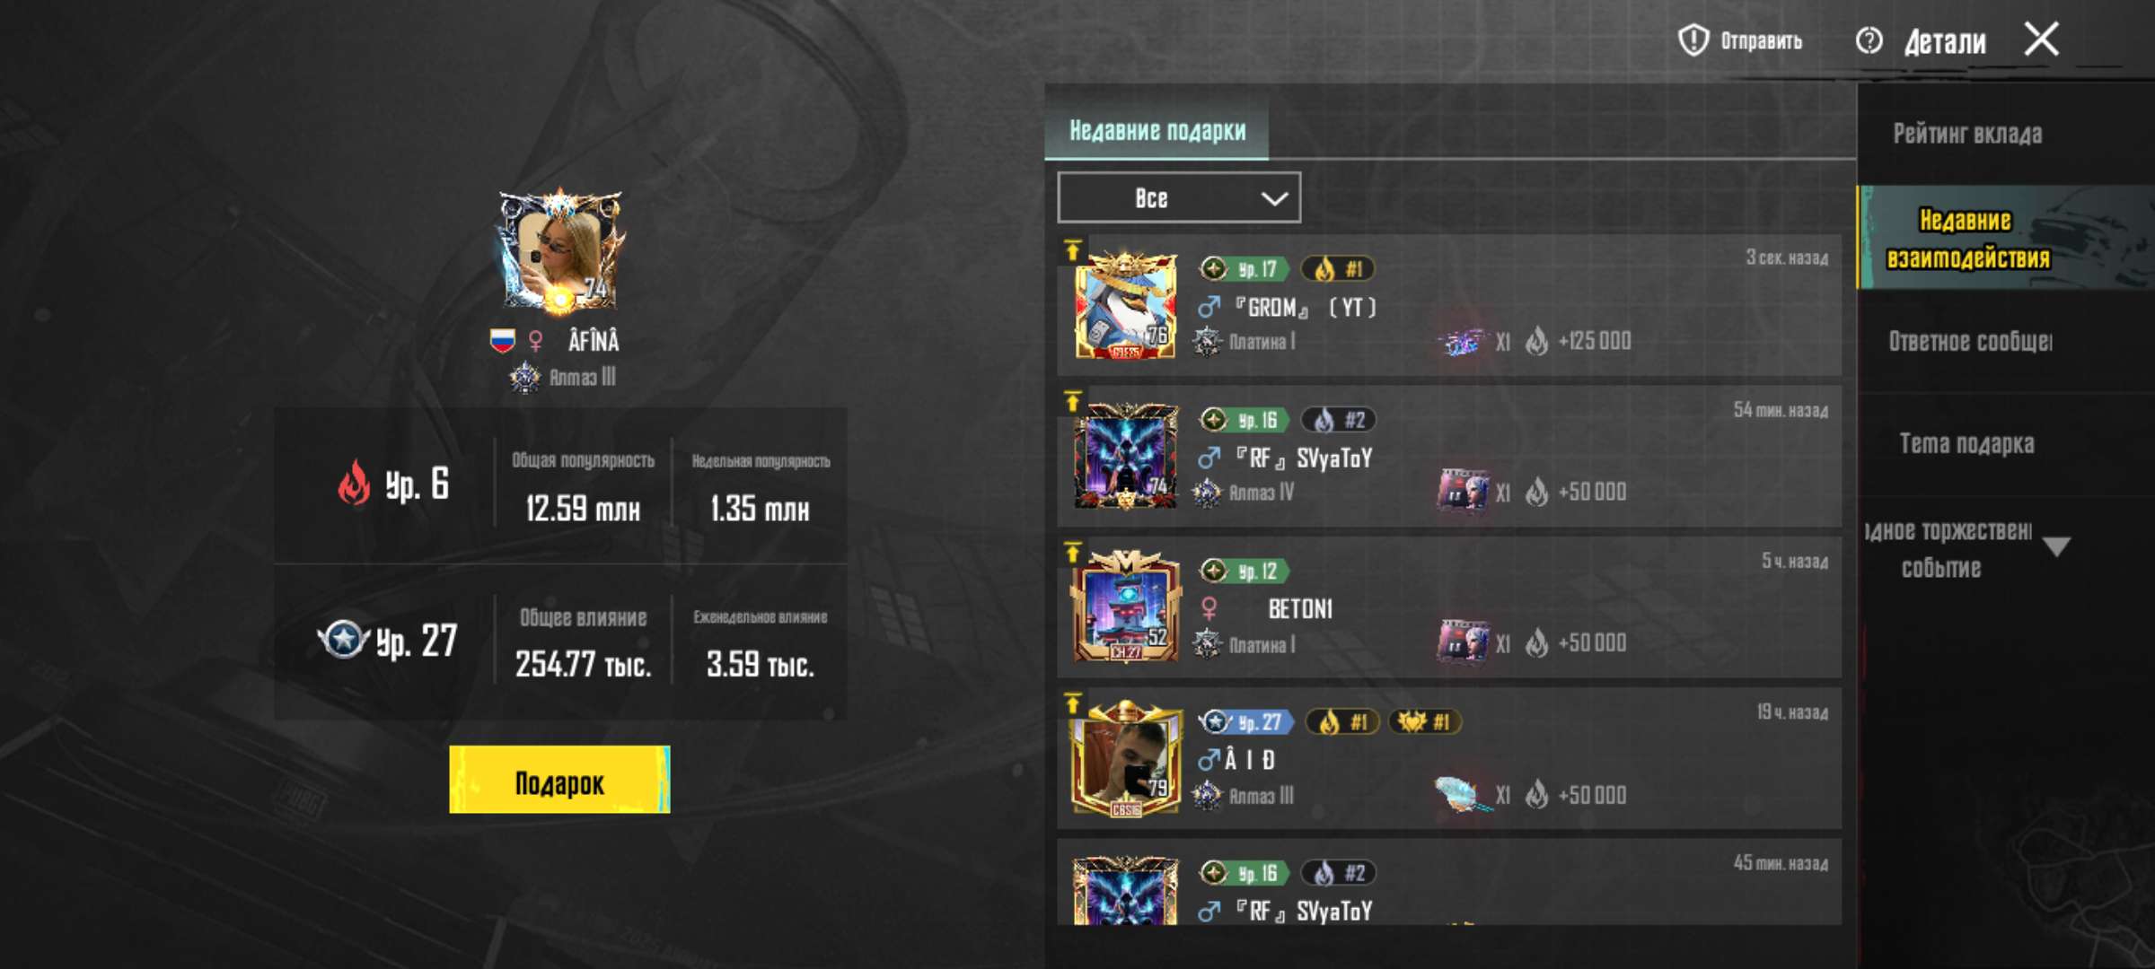Viewport: 2155px width, 969px height.
Task: Click the #1 flame rank badge of GROM
Action: [x=1339, y=268]
